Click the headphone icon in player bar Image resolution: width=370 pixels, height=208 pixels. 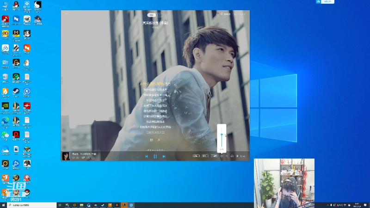[232, 156]
